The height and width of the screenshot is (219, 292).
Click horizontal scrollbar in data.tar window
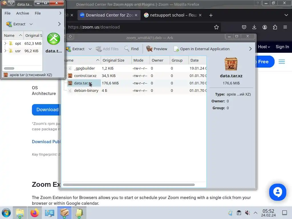pos(9,68)
